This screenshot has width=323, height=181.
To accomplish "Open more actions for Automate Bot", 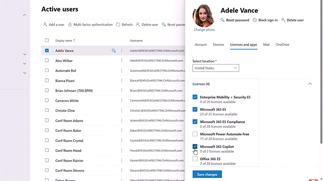I will click(x=122, y=70).
